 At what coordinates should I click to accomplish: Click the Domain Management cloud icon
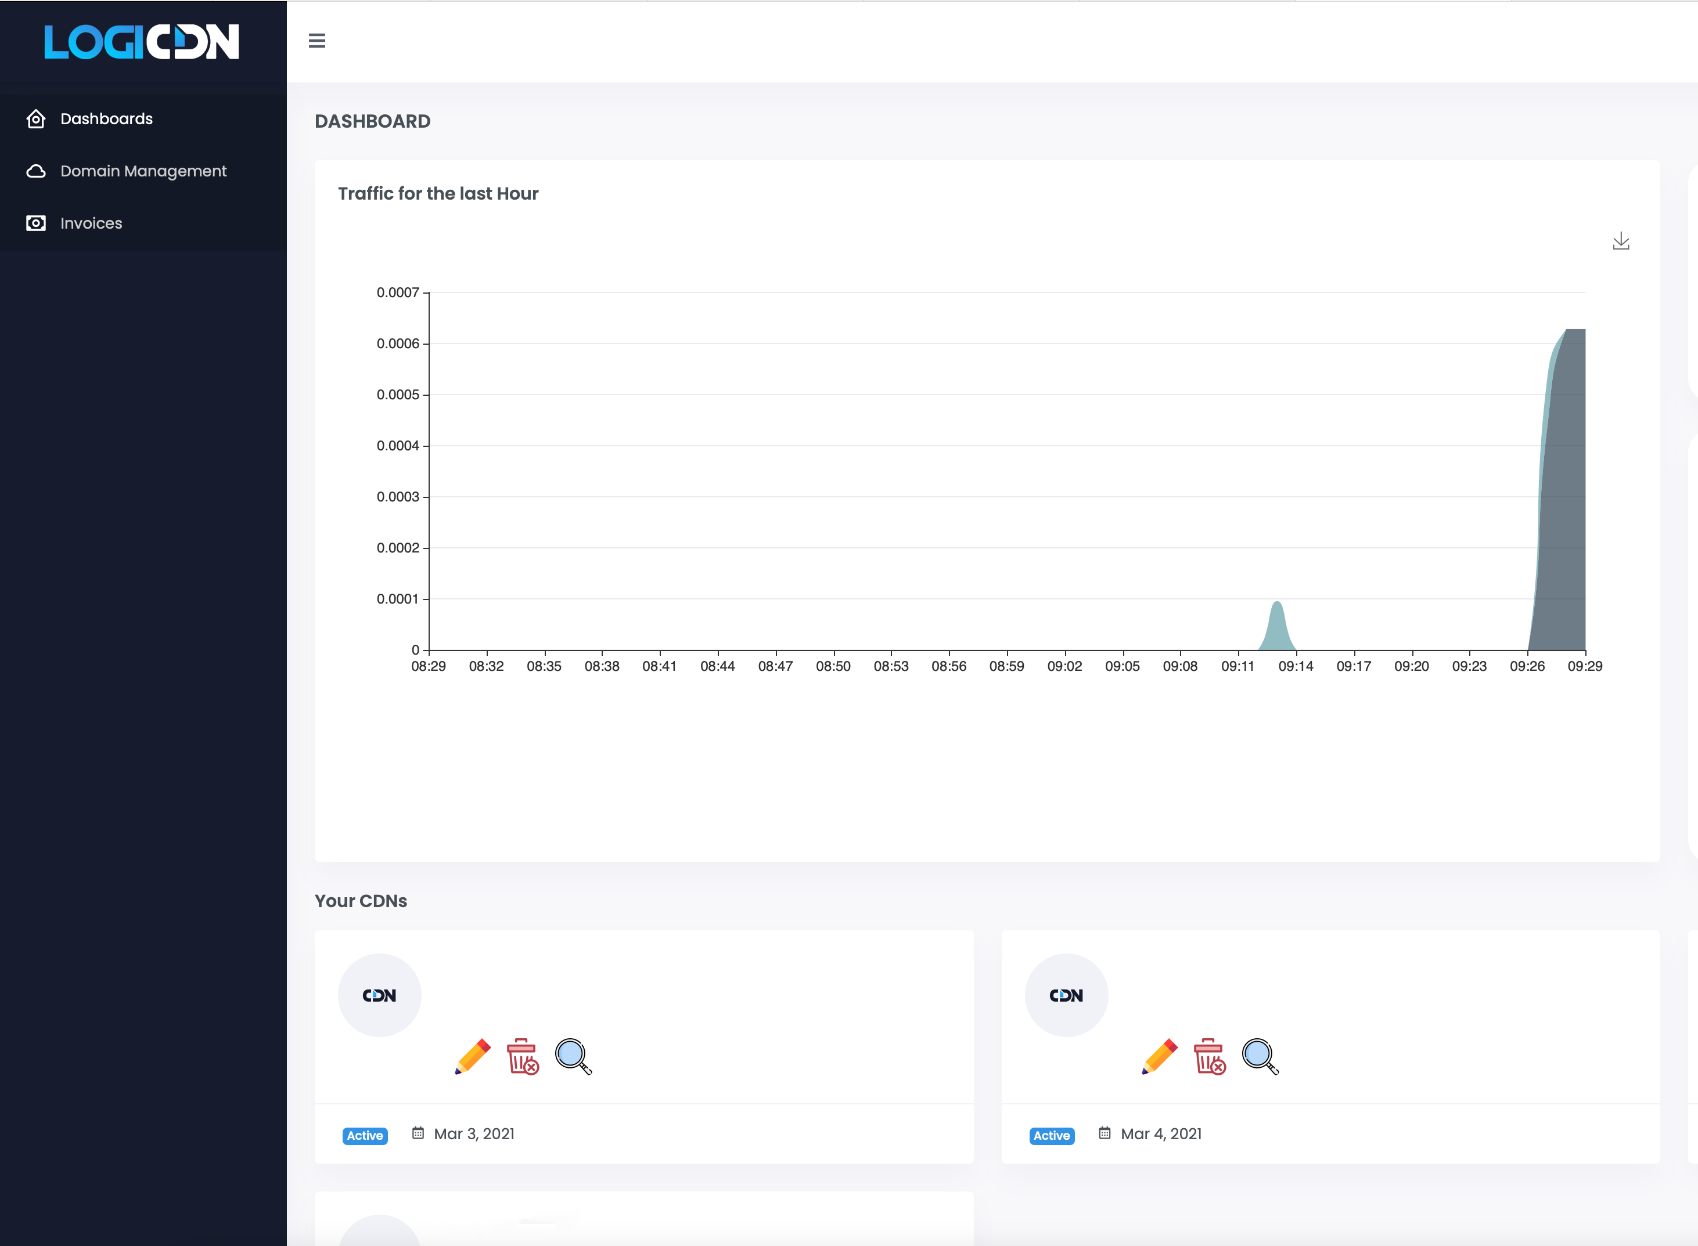coord(36,171)
